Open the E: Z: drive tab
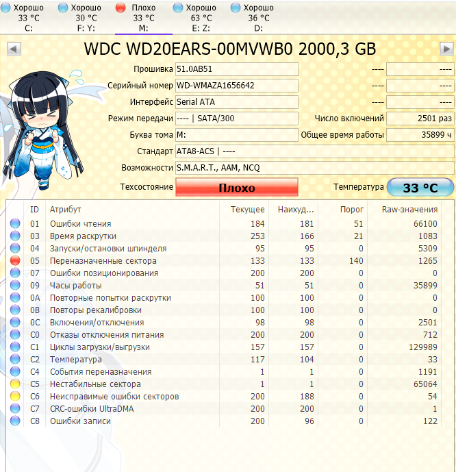Screen dimensions: 456x472 click(x=201, y=18)
